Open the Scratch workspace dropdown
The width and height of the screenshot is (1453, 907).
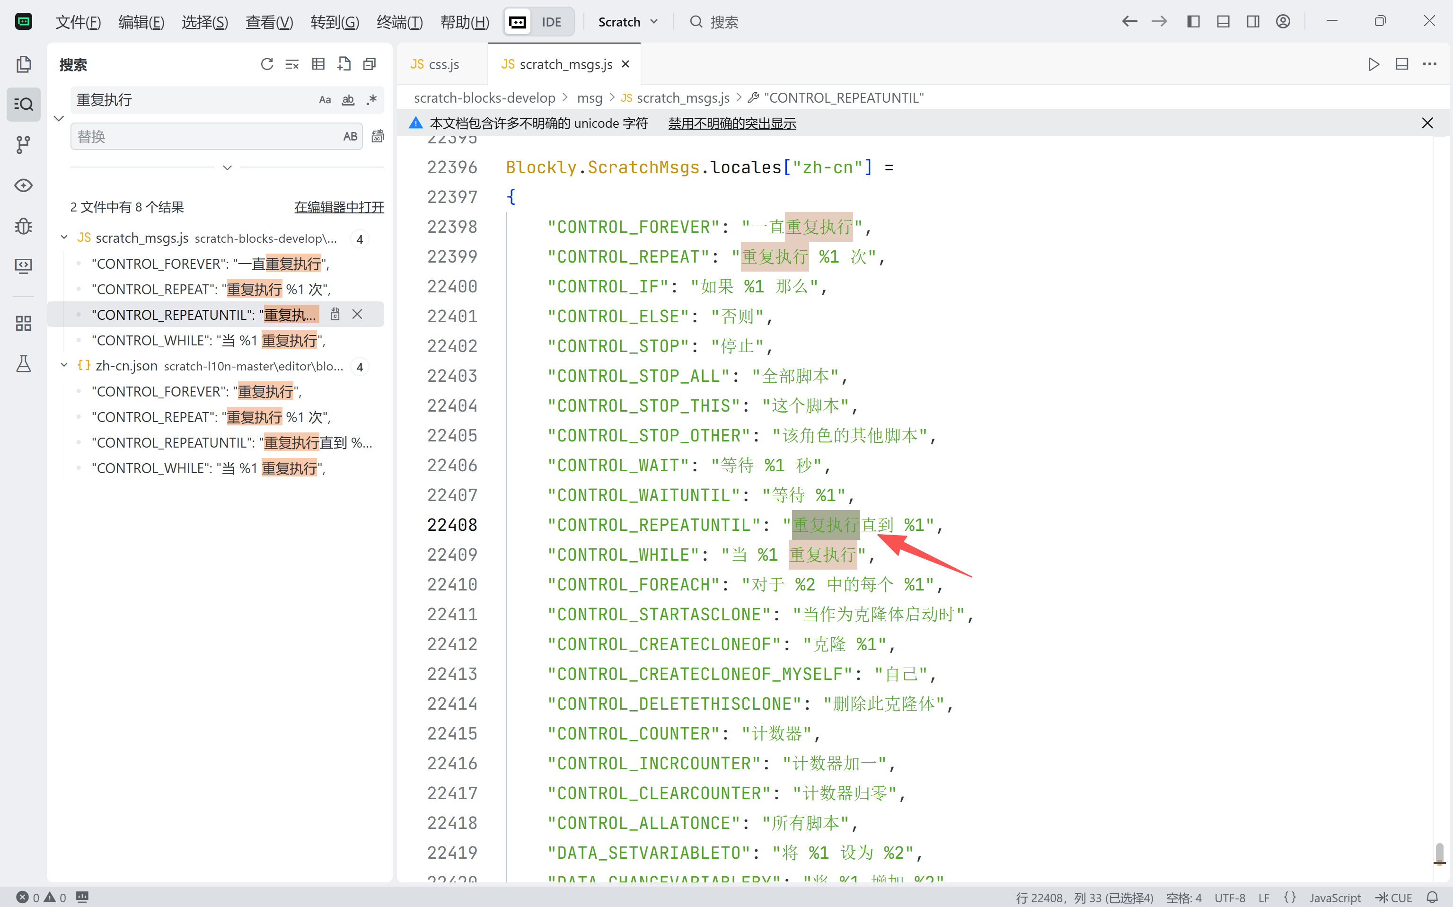click(x=627, y=22)
